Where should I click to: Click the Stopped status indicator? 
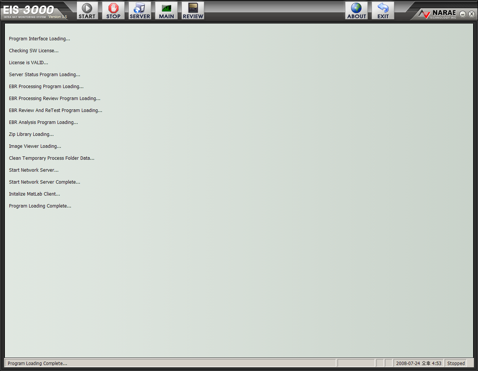click(x=456, y=363)
